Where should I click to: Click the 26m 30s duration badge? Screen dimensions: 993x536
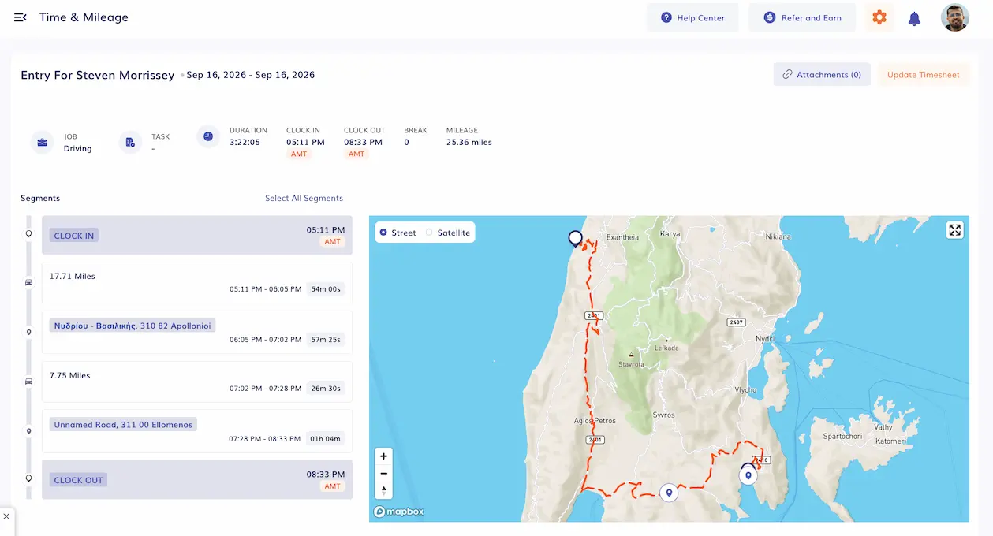point(326,389)
